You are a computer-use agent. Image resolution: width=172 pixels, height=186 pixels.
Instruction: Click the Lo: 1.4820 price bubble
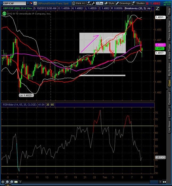(x=26, y=95)
